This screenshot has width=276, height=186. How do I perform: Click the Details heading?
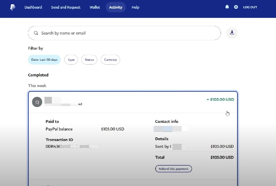click(x=162, y=139)
